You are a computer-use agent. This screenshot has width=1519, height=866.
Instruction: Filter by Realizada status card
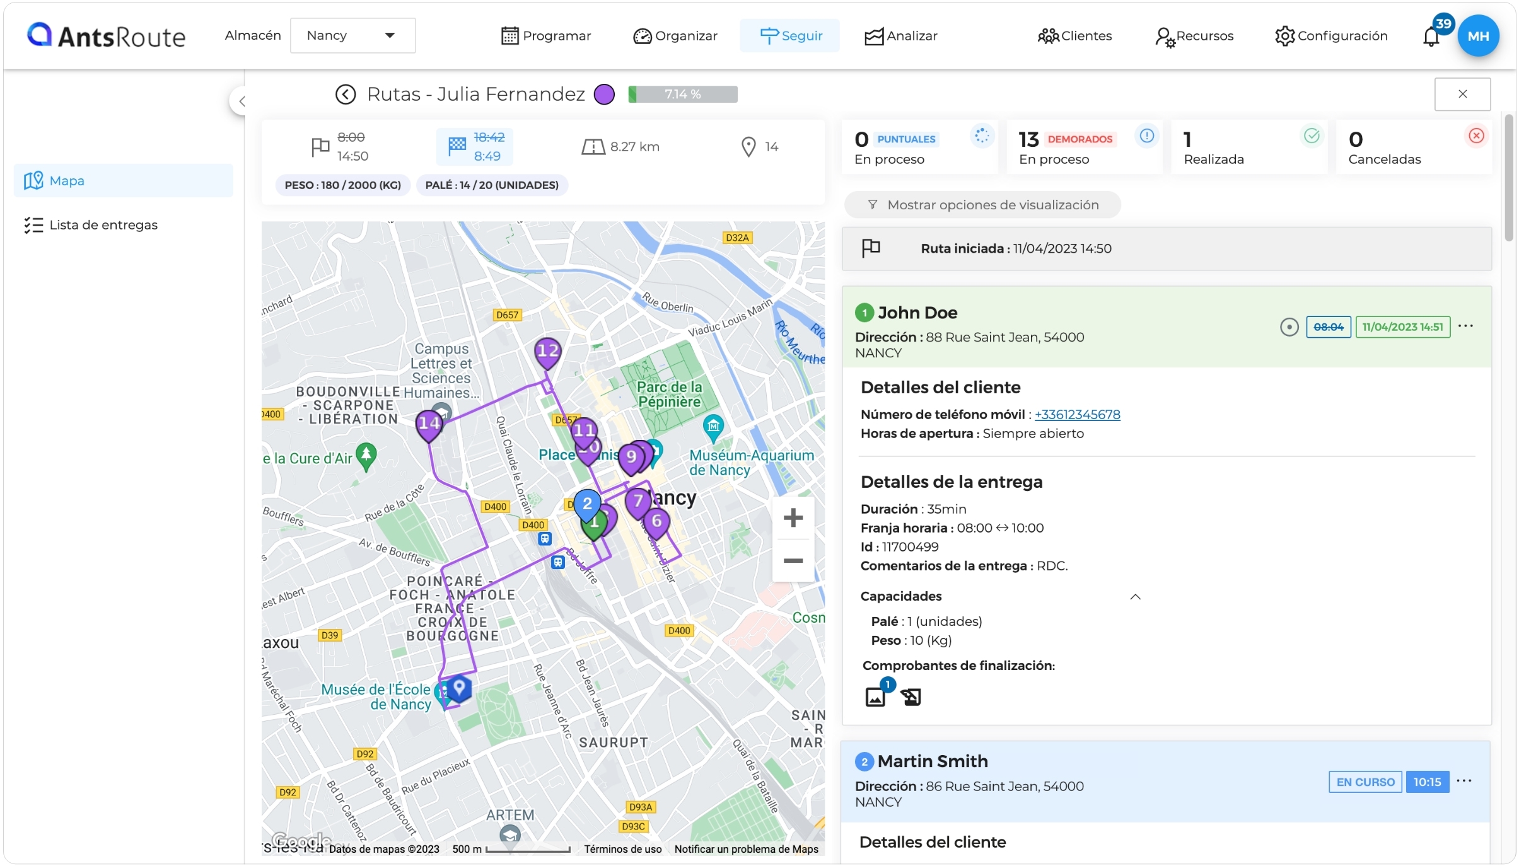coord(1249,147)
